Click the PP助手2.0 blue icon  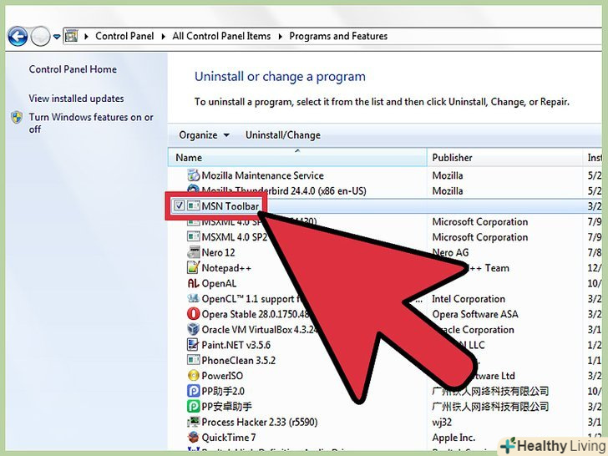tap(193, 391)
